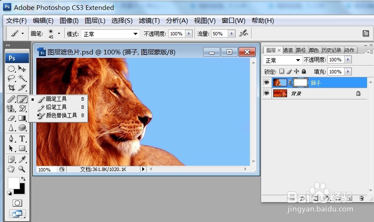The width and height of the screenshot is (374, 222).
Task: Select the Pen tool
Action: point(11,139)
